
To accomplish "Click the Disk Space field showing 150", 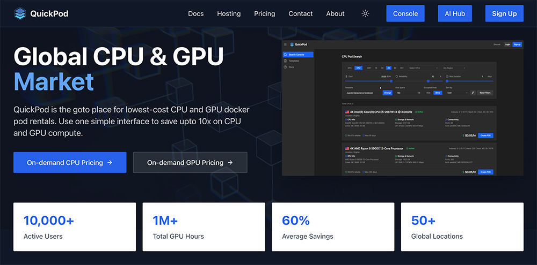I will tap(408, 93).
